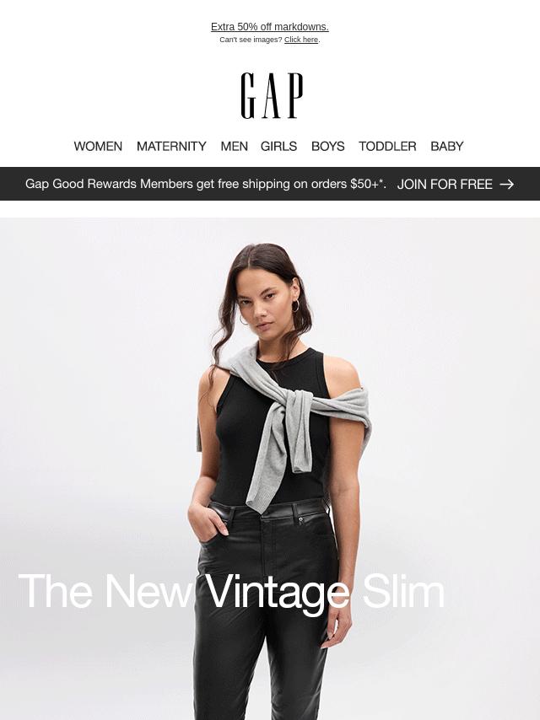Image resolution: width=540 pixels, height=720 pixels.
Task: Click the 'Can't see images?' text
Action: click(251, 40)
